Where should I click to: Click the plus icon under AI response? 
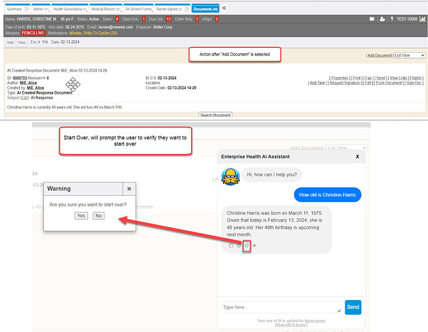click(x=255, y=246)
